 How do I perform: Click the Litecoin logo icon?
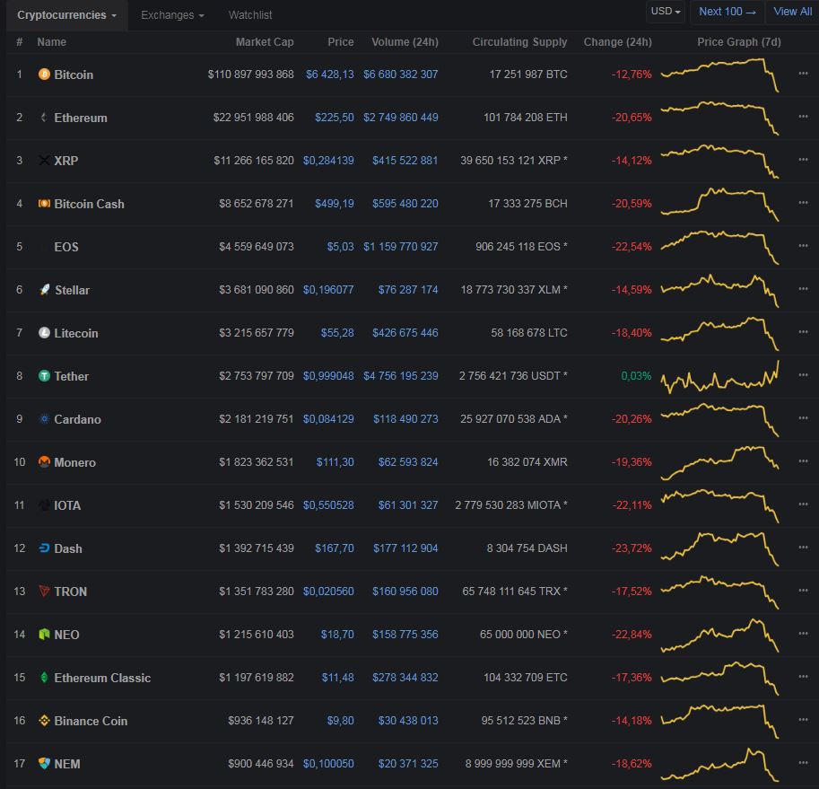pos(44,333)
